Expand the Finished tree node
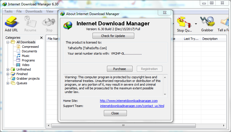231x132 pixels. point(8,74)
